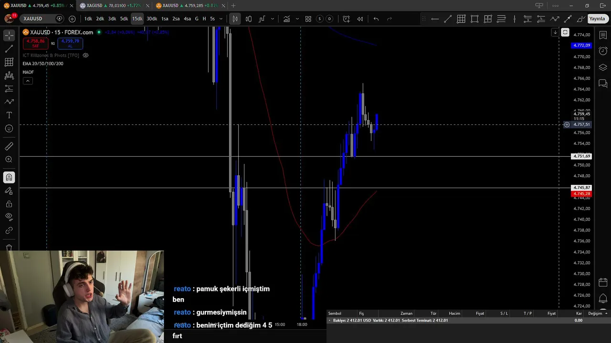Screen dimensions: 611x343
Task: Select trend line in favorites drawing toolbar
Action: (x=448, y=19)
